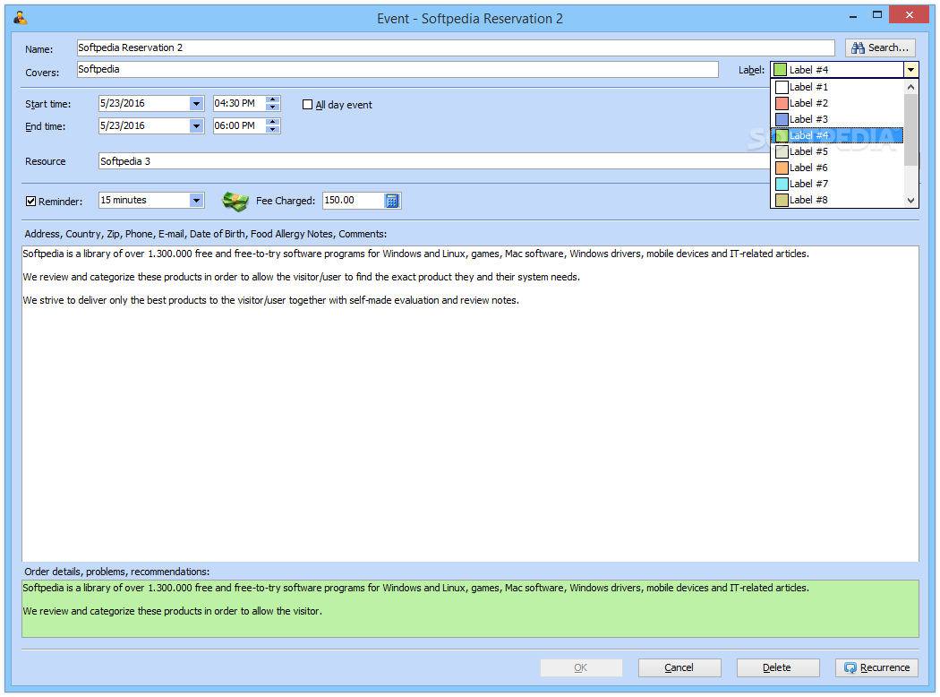Minimize the Event window
This screenshot has width=940, height=697.
pyautogui.click(x=853, y=15)
